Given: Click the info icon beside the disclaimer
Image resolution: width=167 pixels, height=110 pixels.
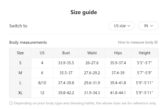Looking at the screenshot, I should click(11, 103).
